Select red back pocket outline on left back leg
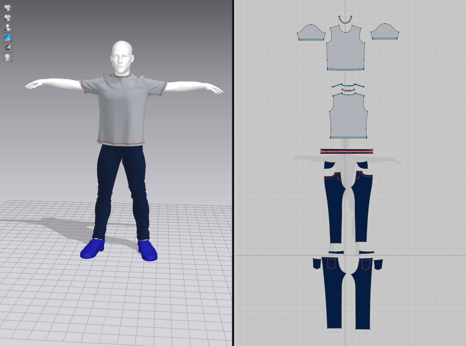 [x=332, y=264]
